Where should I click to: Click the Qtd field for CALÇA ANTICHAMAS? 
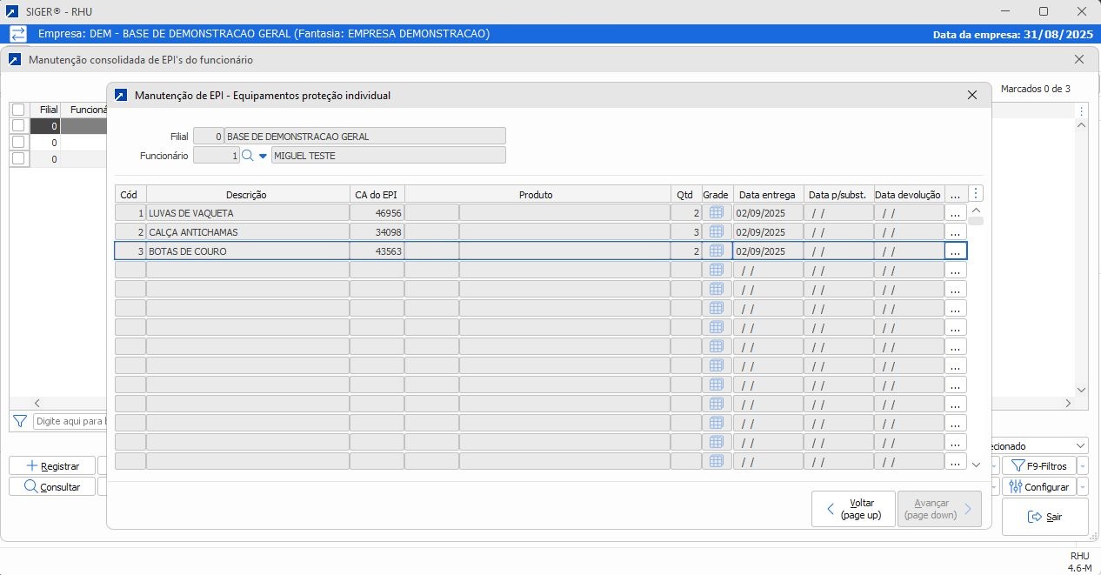[x=685, y=232]
